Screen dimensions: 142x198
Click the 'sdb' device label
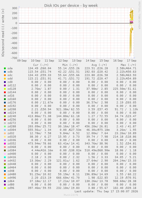pyautogui.click(x=10, y=72)
